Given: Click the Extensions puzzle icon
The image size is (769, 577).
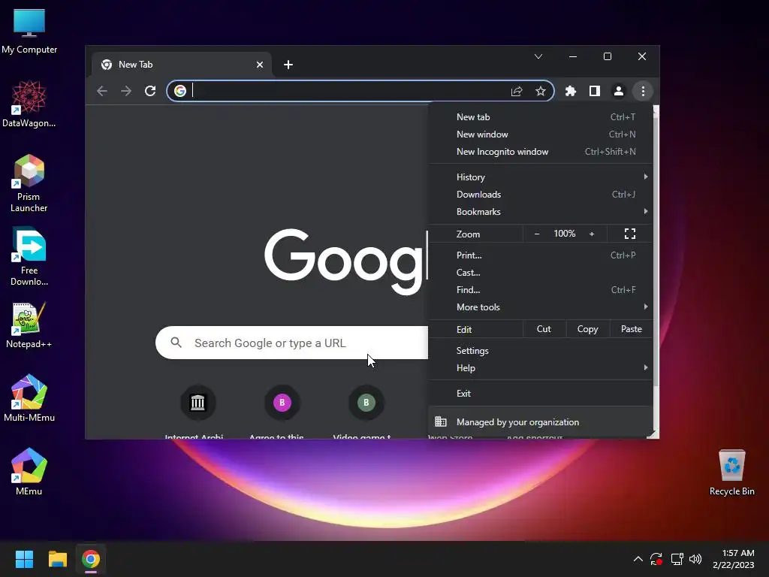Looking at the screenshot, I should click(x=571, y=91).
